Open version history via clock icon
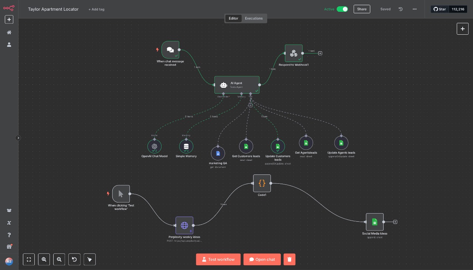This screenshot has width=473, height=270. click(x=401, y=9)
